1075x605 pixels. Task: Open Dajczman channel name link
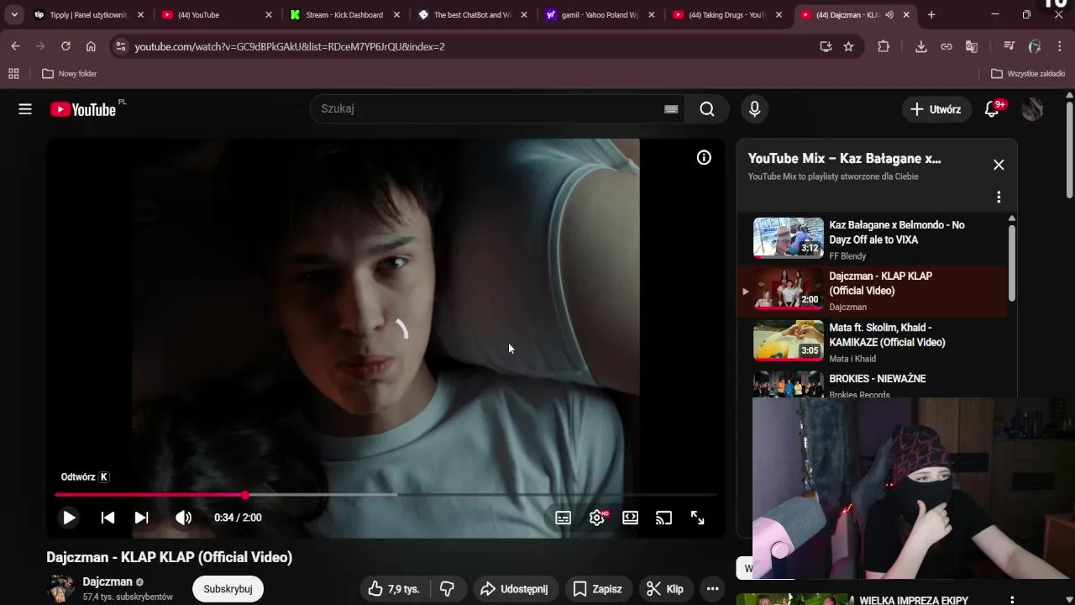click(107, 581)
